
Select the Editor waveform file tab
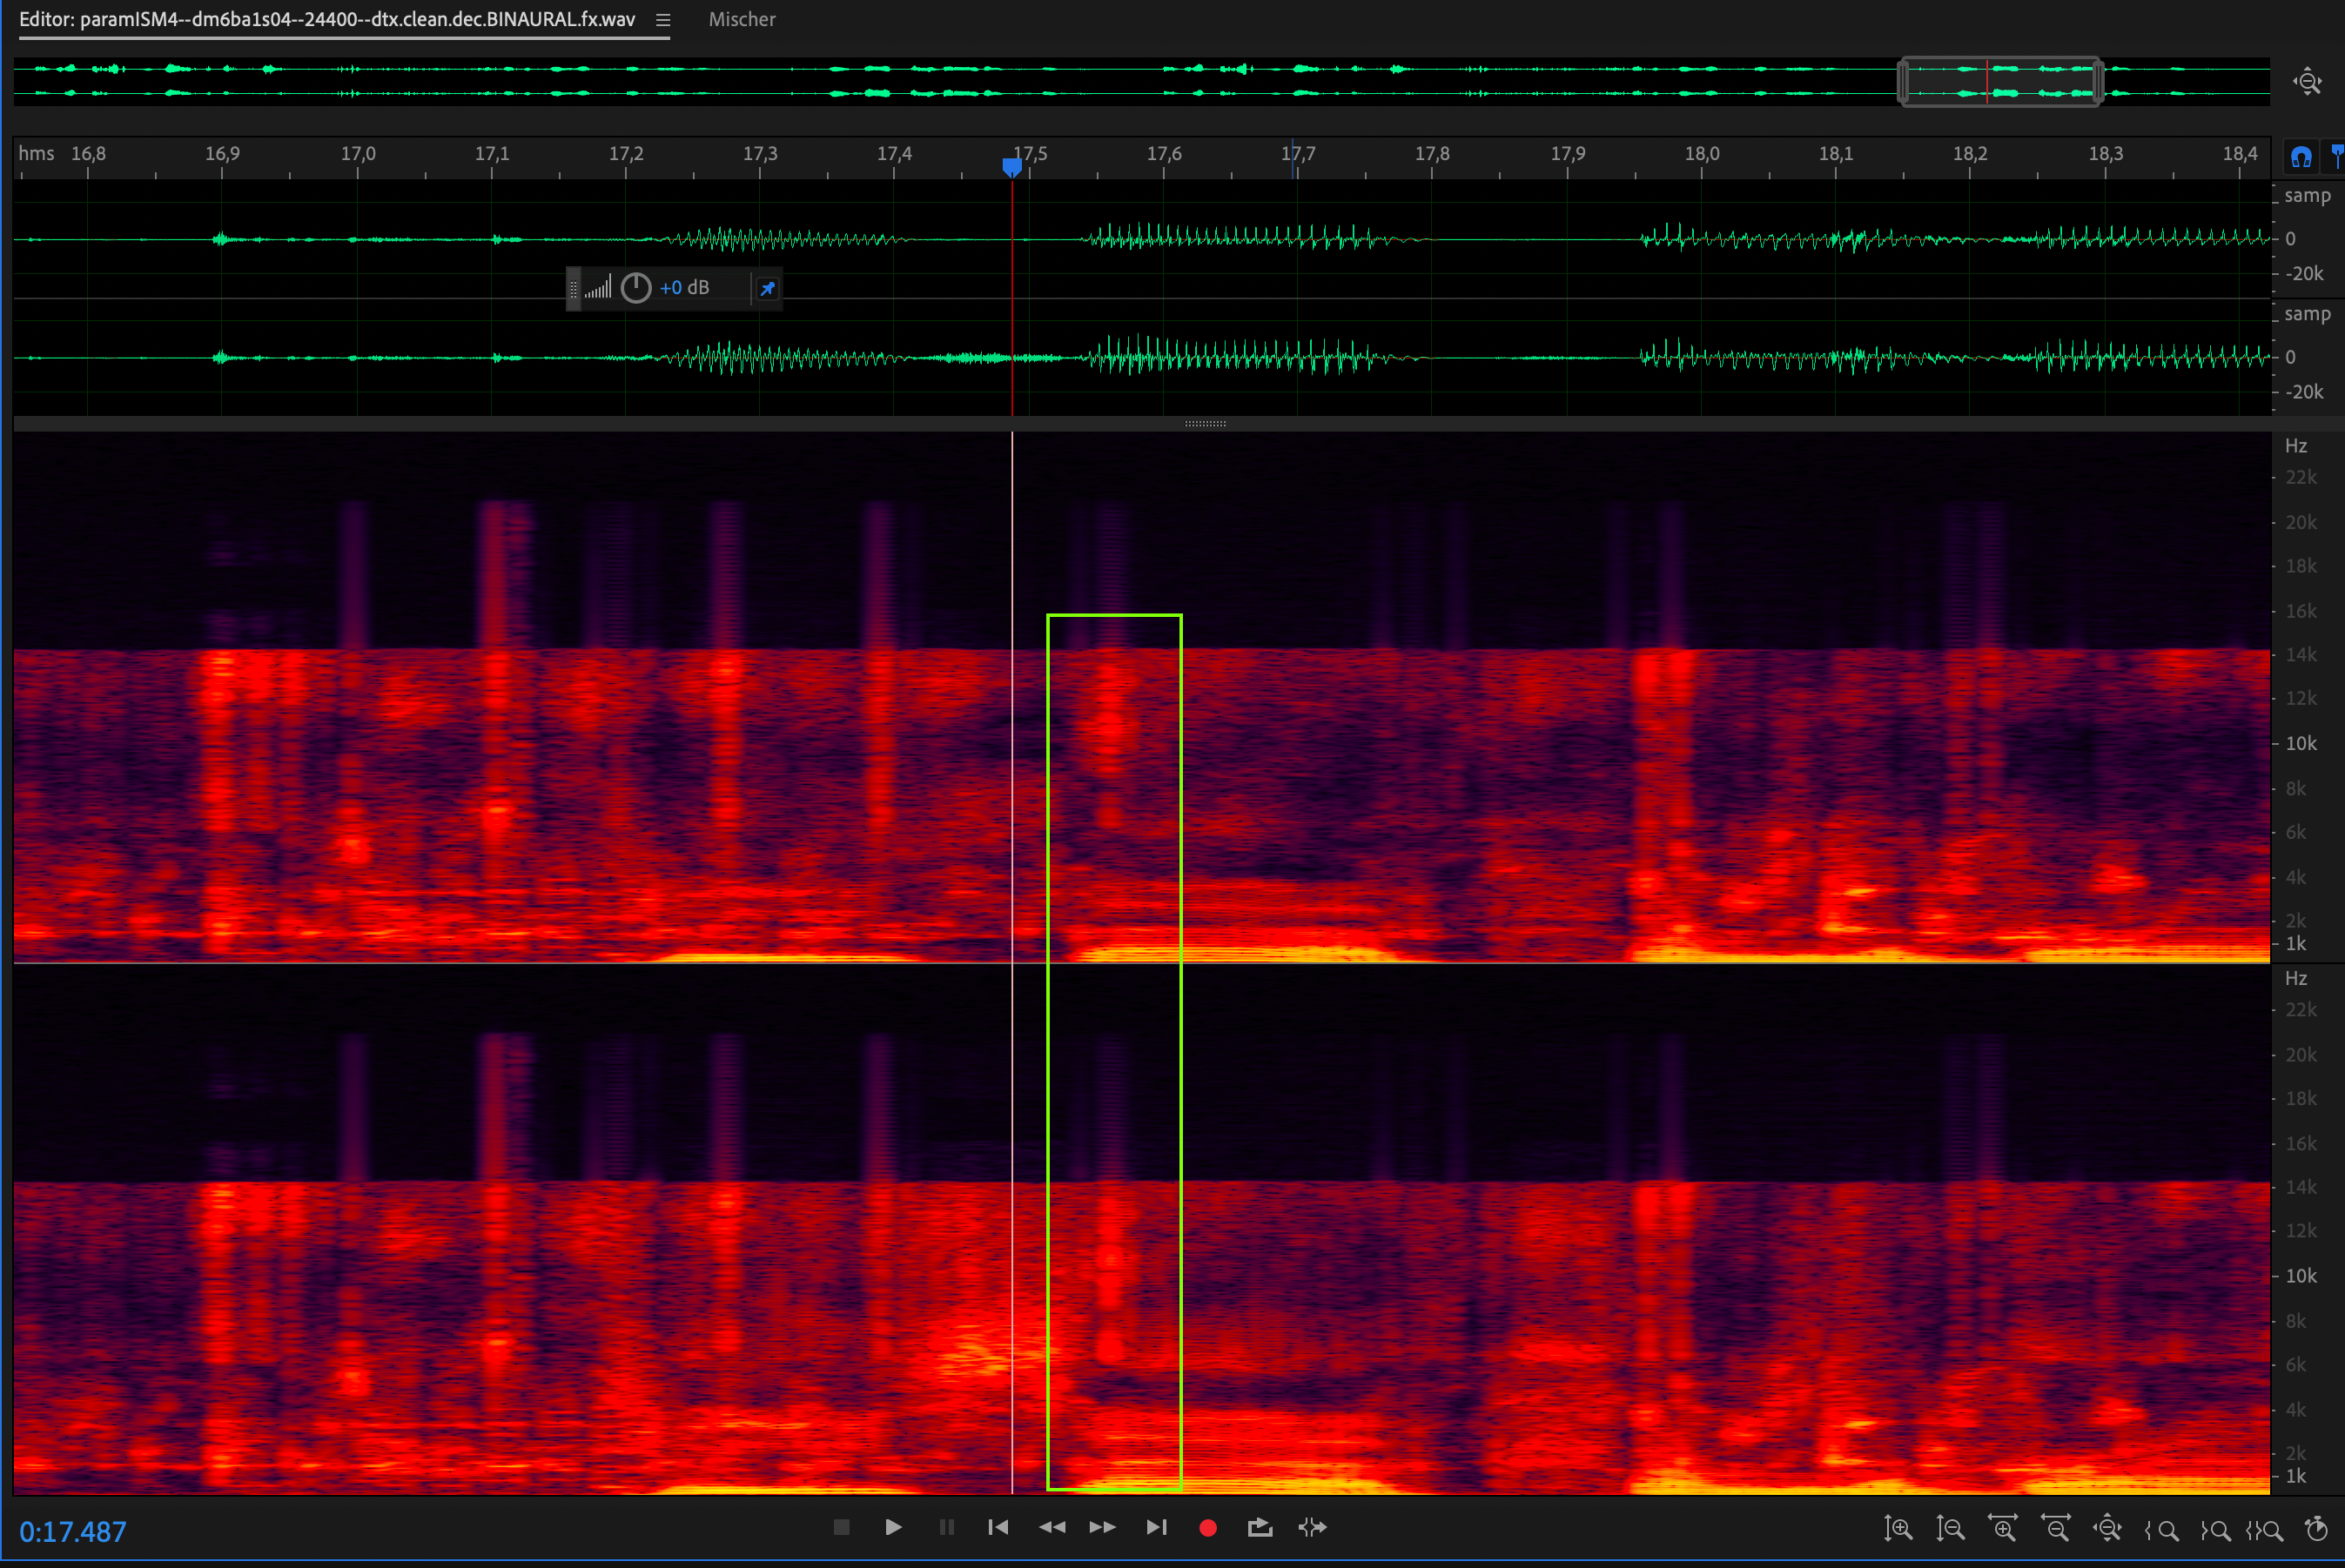tap(327, 20)
